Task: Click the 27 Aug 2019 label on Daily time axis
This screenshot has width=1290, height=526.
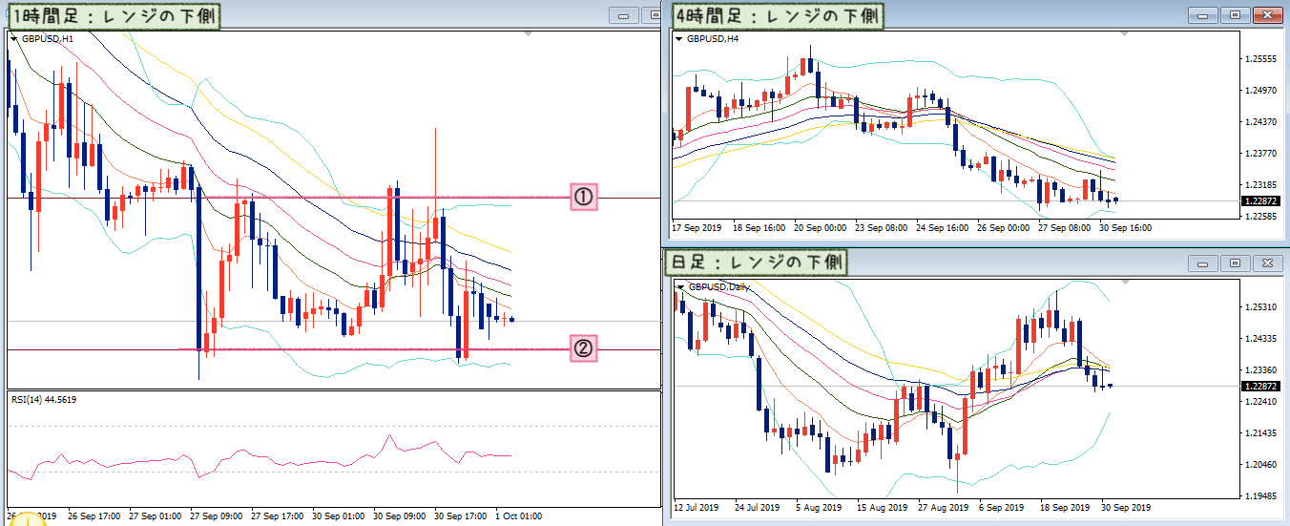Action: coord(942,508)
